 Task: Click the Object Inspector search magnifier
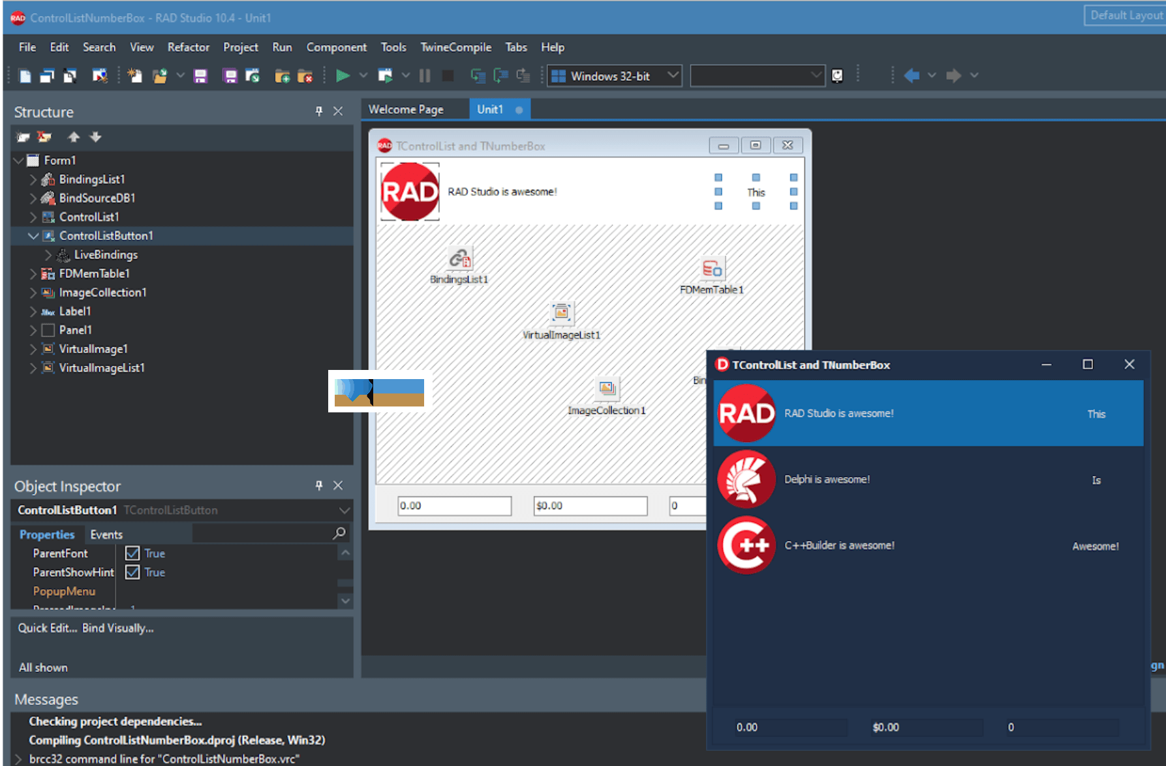(x=339, y=534)
